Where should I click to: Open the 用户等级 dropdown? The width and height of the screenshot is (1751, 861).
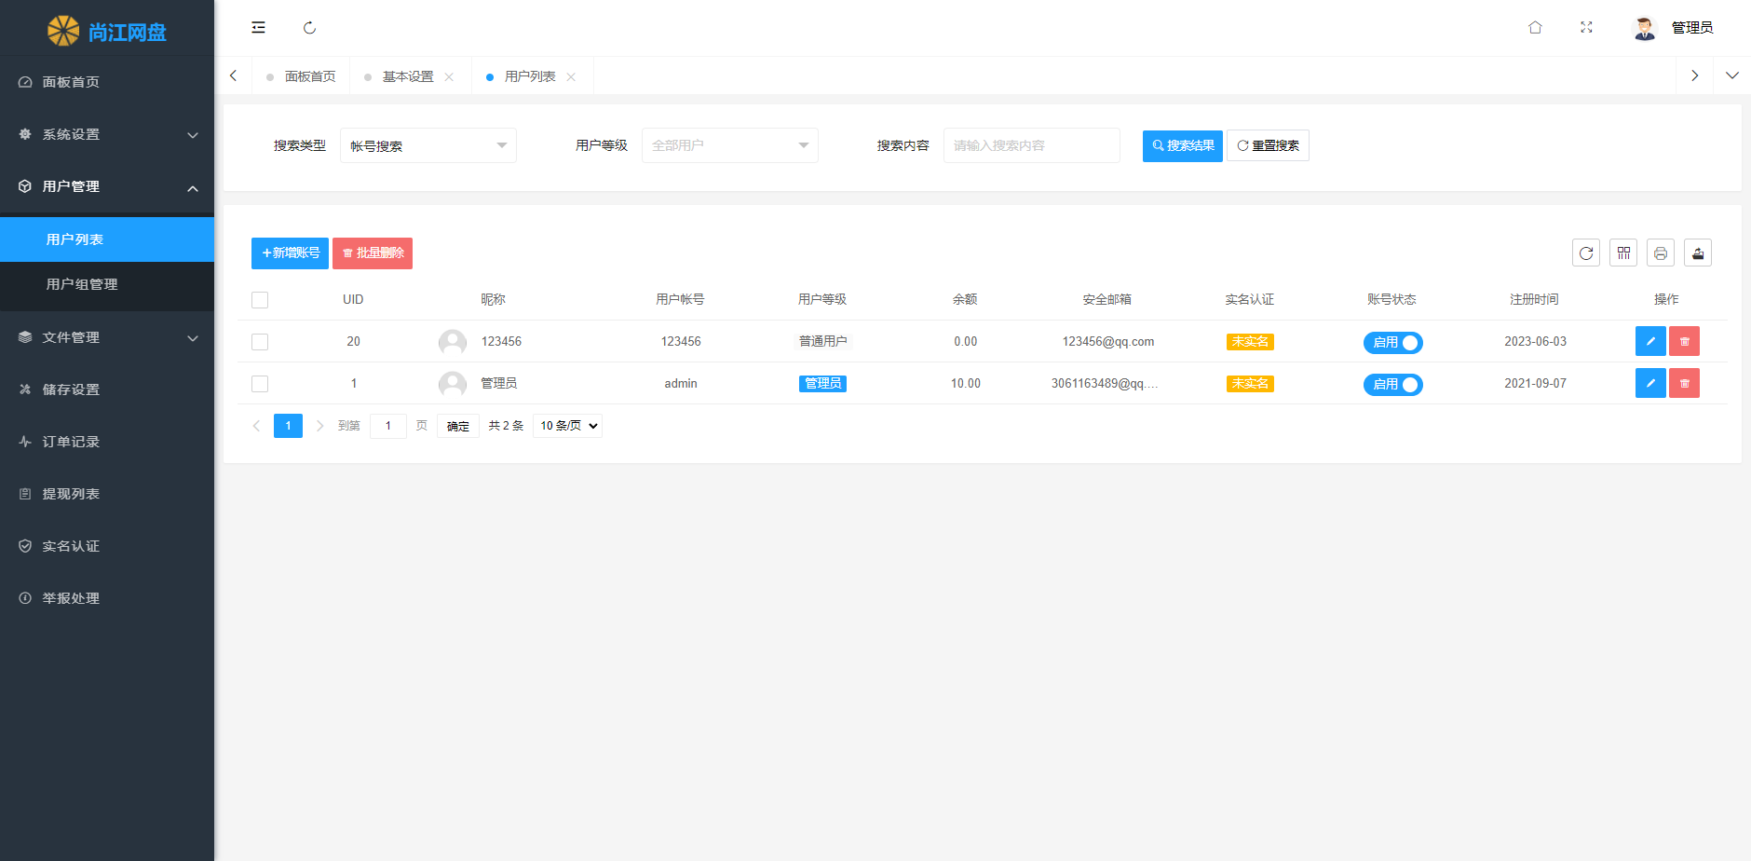[729, 146]
